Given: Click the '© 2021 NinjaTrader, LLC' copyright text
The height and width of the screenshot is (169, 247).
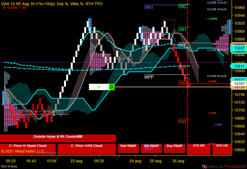Looking at the screenshot, I should 23,151.
